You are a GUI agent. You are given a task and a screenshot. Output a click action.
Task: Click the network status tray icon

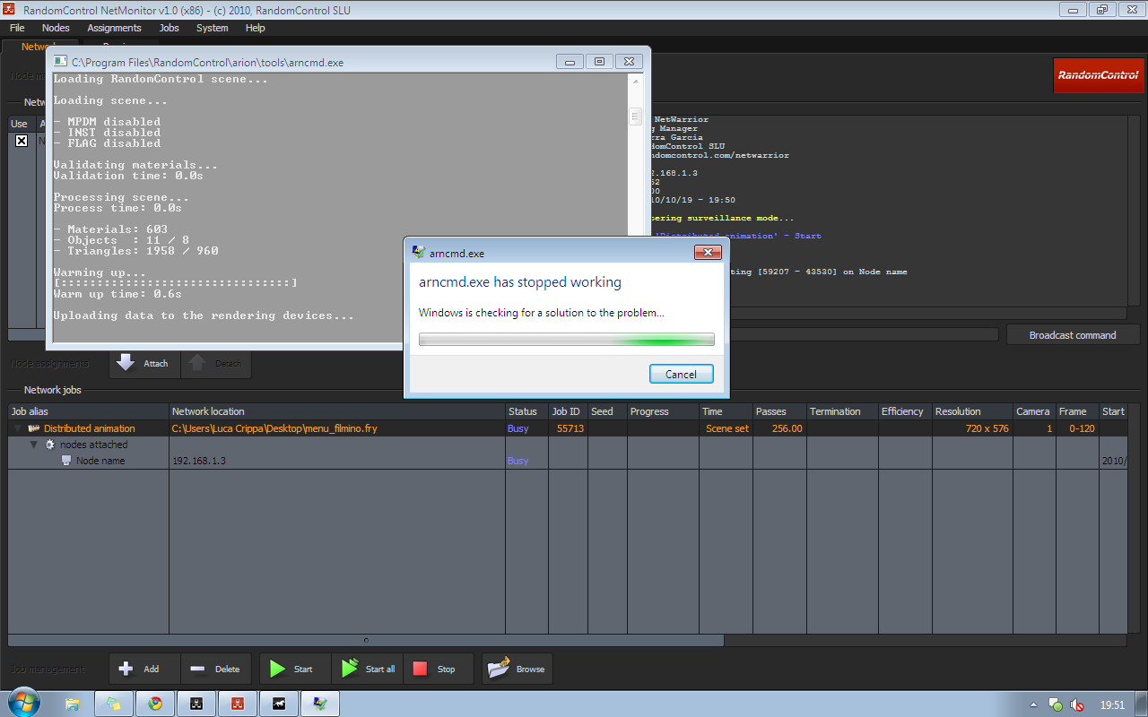(1056, 705)
